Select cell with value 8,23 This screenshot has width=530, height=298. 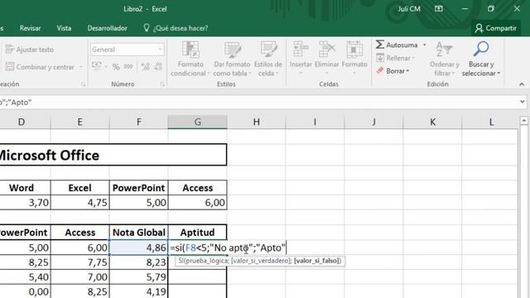pyautogui.click(x=138, y=262)
